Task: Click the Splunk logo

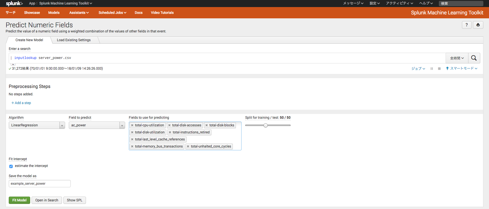Action: [x=14, y=3]
